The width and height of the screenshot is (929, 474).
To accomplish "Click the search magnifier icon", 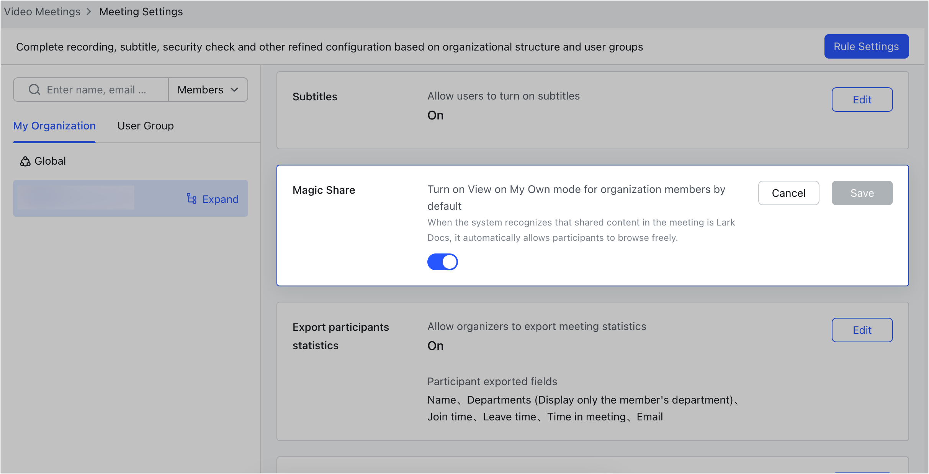I will 34,90.
